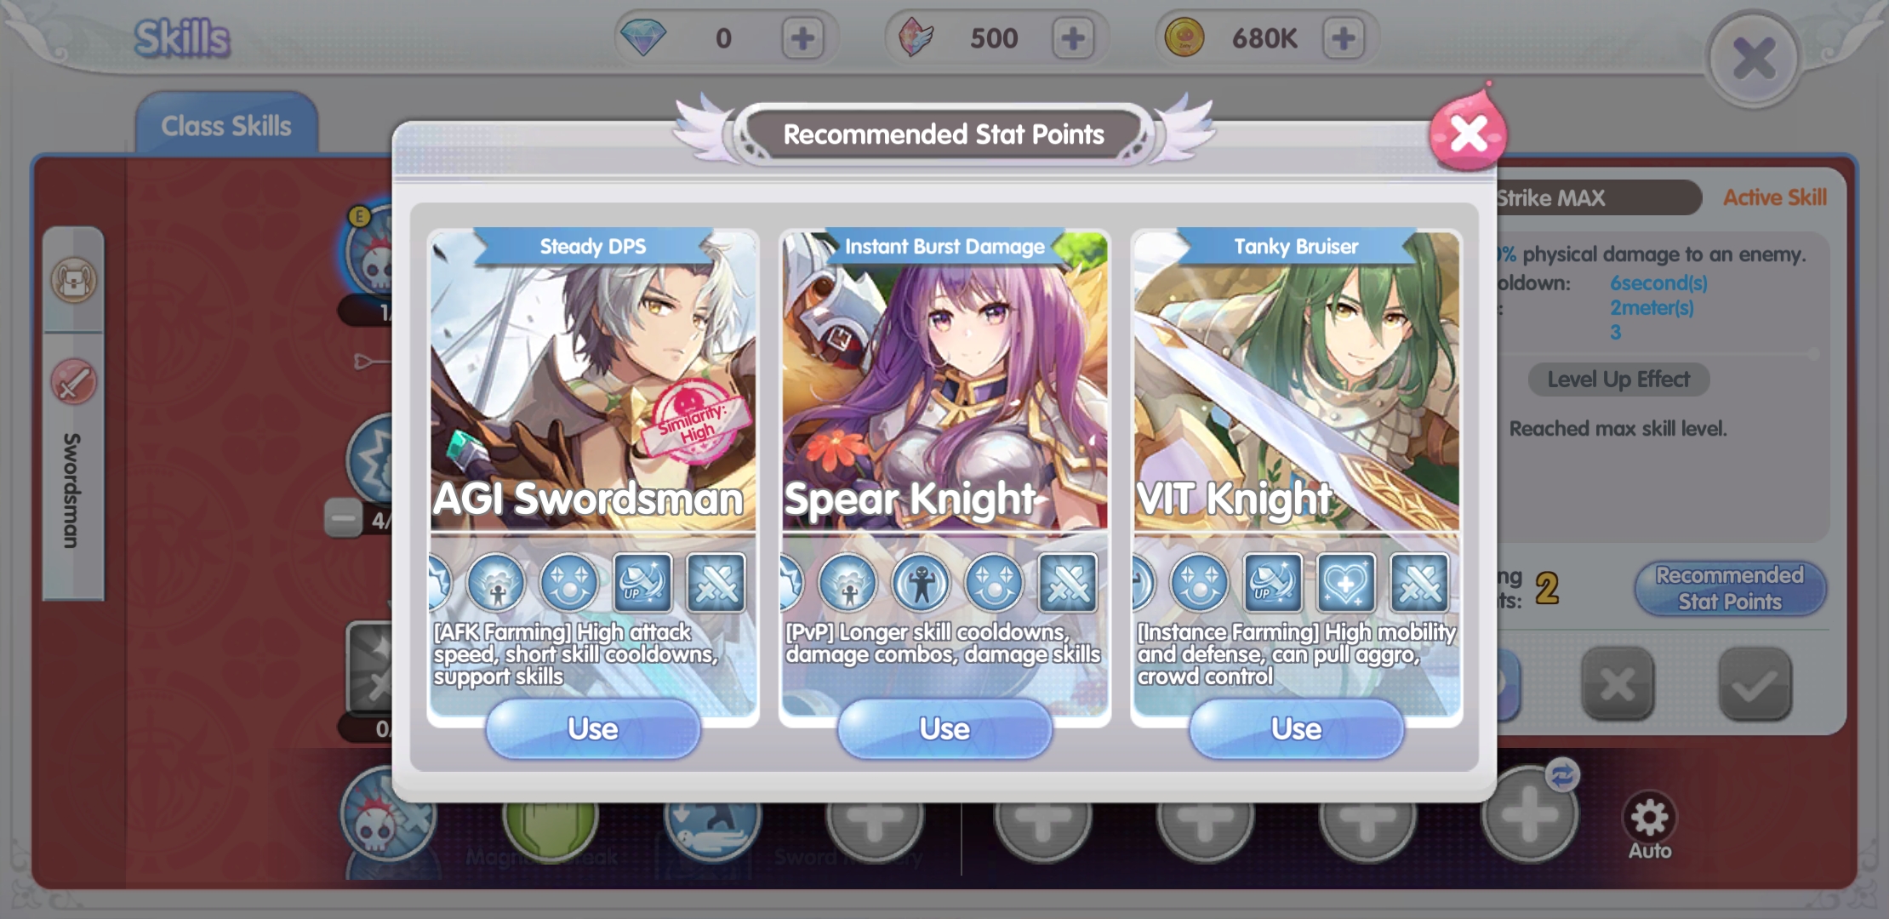Screen dimensions: 1889x919
Task: Open the Swordsman side tab
Action: [73, 490]
